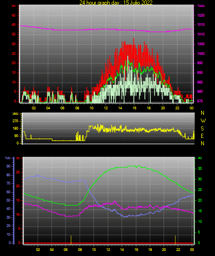Click the W compass label
The image size is (215, 256).
[203, 121]
